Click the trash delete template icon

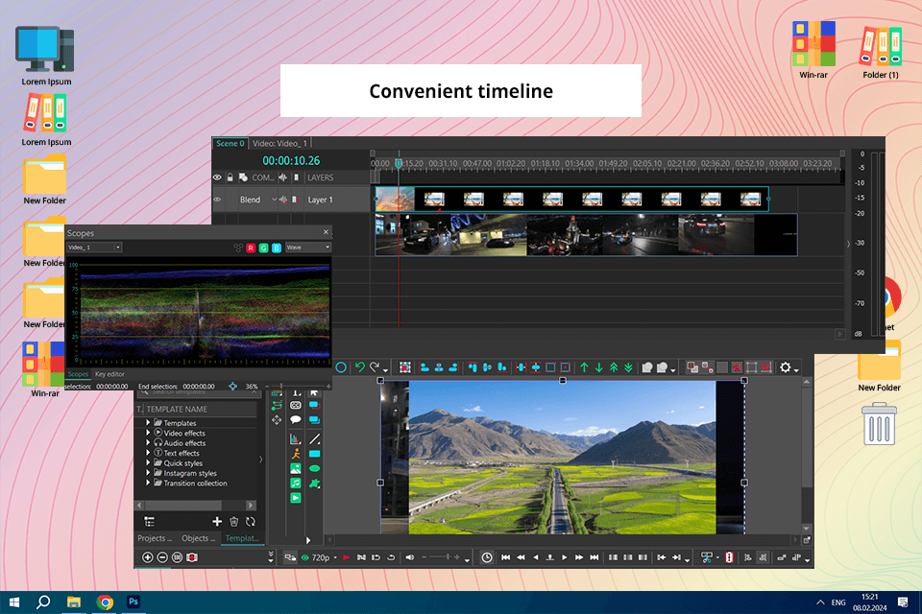click(234, 521)
